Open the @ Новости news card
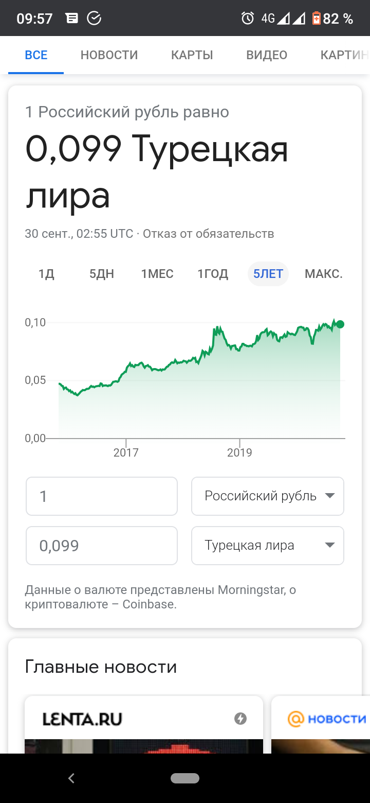Viewport: 370px width, 803px height. click(321, 725)
